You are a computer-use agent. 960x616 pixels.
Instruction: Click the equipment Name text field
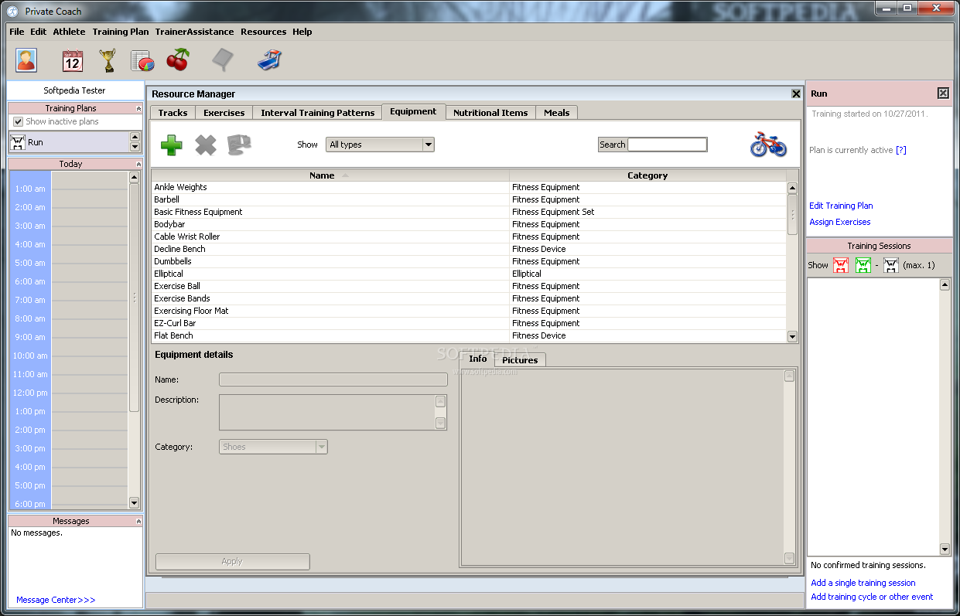333,379
